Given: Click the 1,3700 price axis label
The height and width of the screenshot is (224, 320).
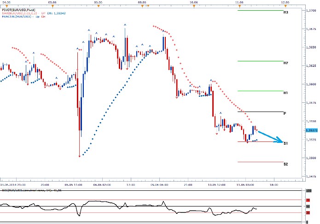Looking at the screenshot, I should (311, 10).
